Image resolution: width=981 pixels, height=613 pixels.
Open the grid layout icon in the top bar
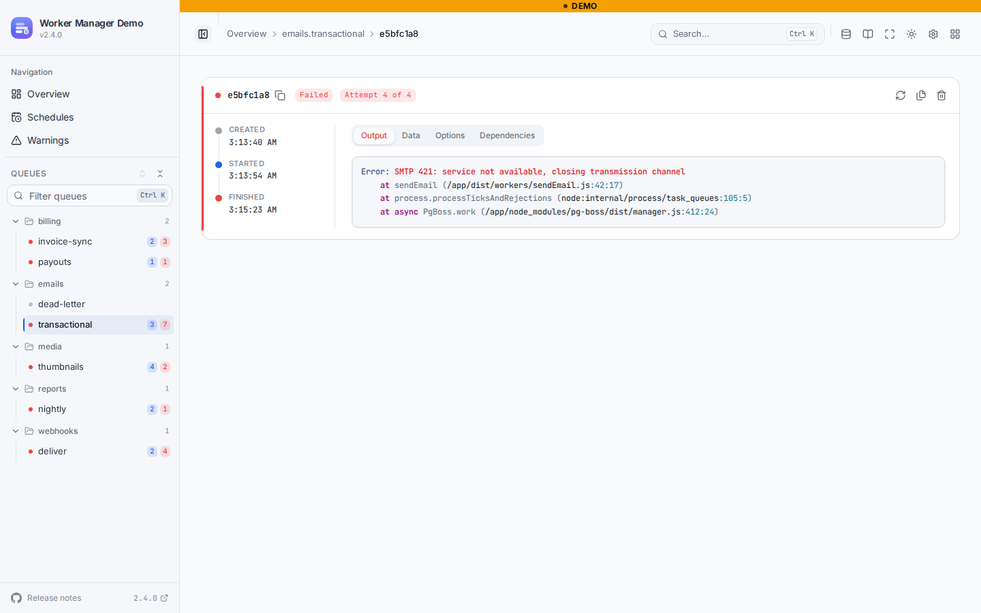click(955, 34)
